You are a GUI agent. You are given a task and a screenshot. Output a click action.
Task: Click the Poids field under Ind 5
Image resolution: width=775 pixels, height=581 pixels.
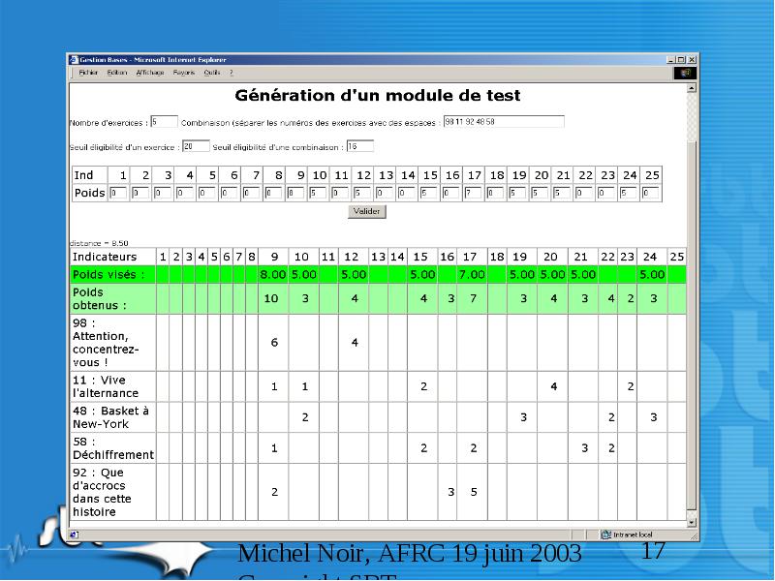(206, 193)
